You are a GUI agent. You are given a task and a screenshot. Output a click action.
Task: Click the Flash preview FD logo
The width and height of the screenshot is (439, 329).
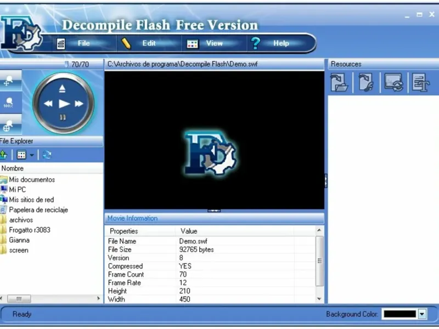click(x=211, y=153)
